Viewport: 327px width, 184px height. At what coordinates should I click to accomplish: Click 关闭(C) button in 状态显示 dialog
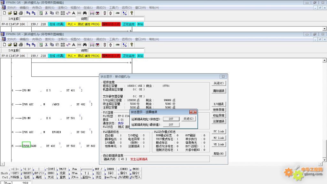tap(218, 83)
